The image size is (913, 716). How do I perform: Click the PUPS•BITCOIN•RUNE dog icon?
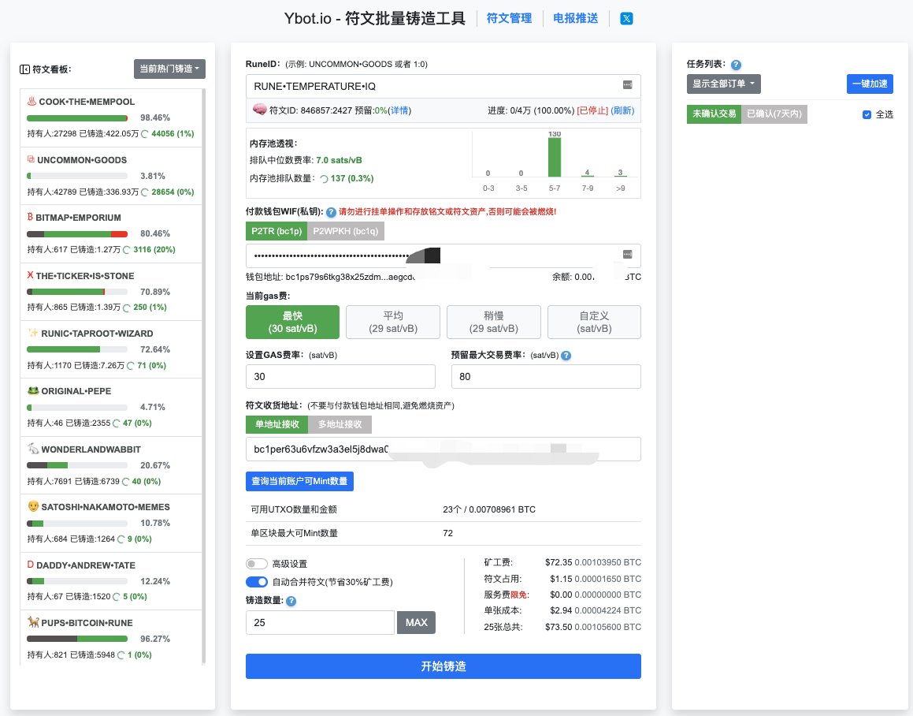click(32, 622)
